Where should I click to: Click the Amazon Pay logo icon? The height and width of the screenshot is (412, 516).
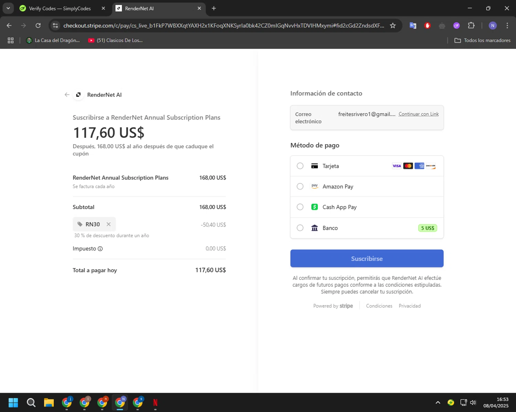coord(314,186)
